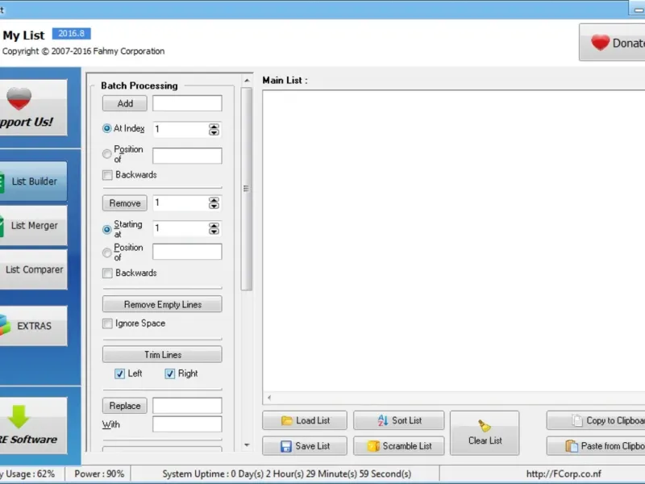Select the Position of radio under Add

click(x=106, y=154)
